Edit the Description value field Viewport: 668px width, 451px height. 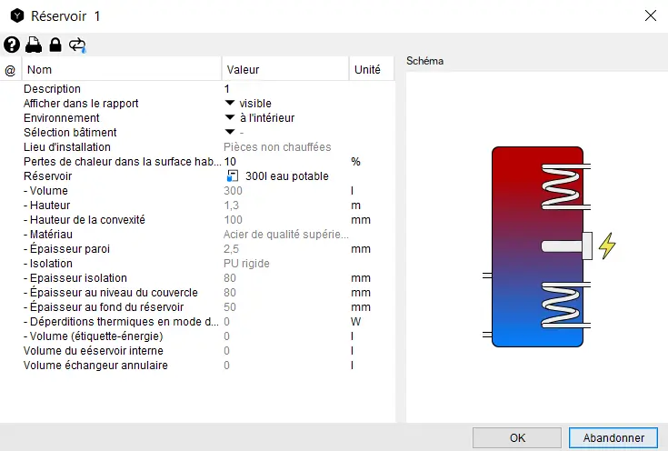tap(284, 89)
